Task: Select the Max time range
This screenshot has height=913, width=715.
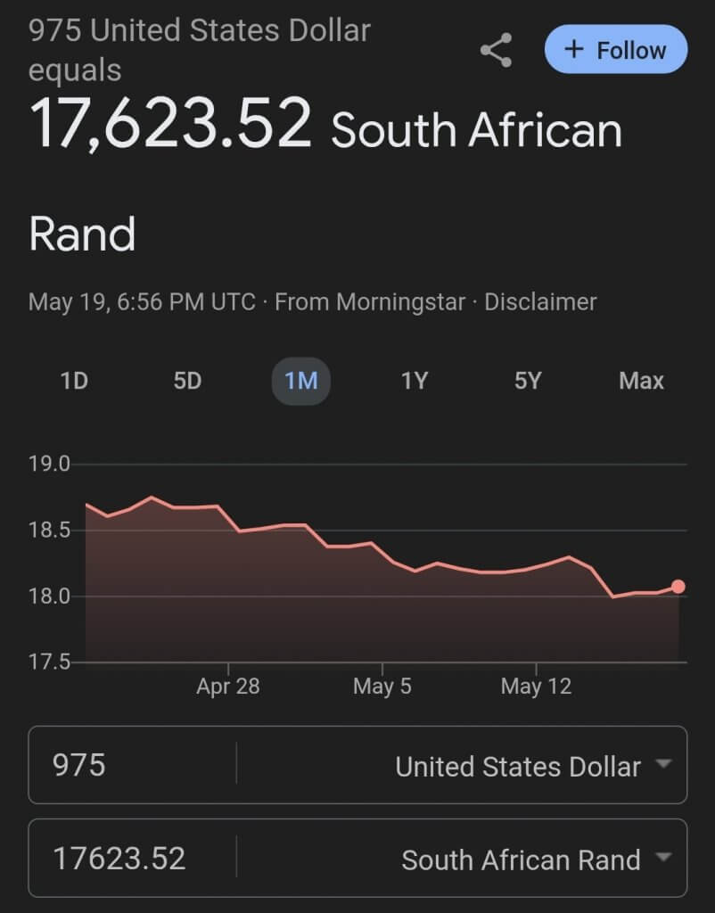Action: 641,381
